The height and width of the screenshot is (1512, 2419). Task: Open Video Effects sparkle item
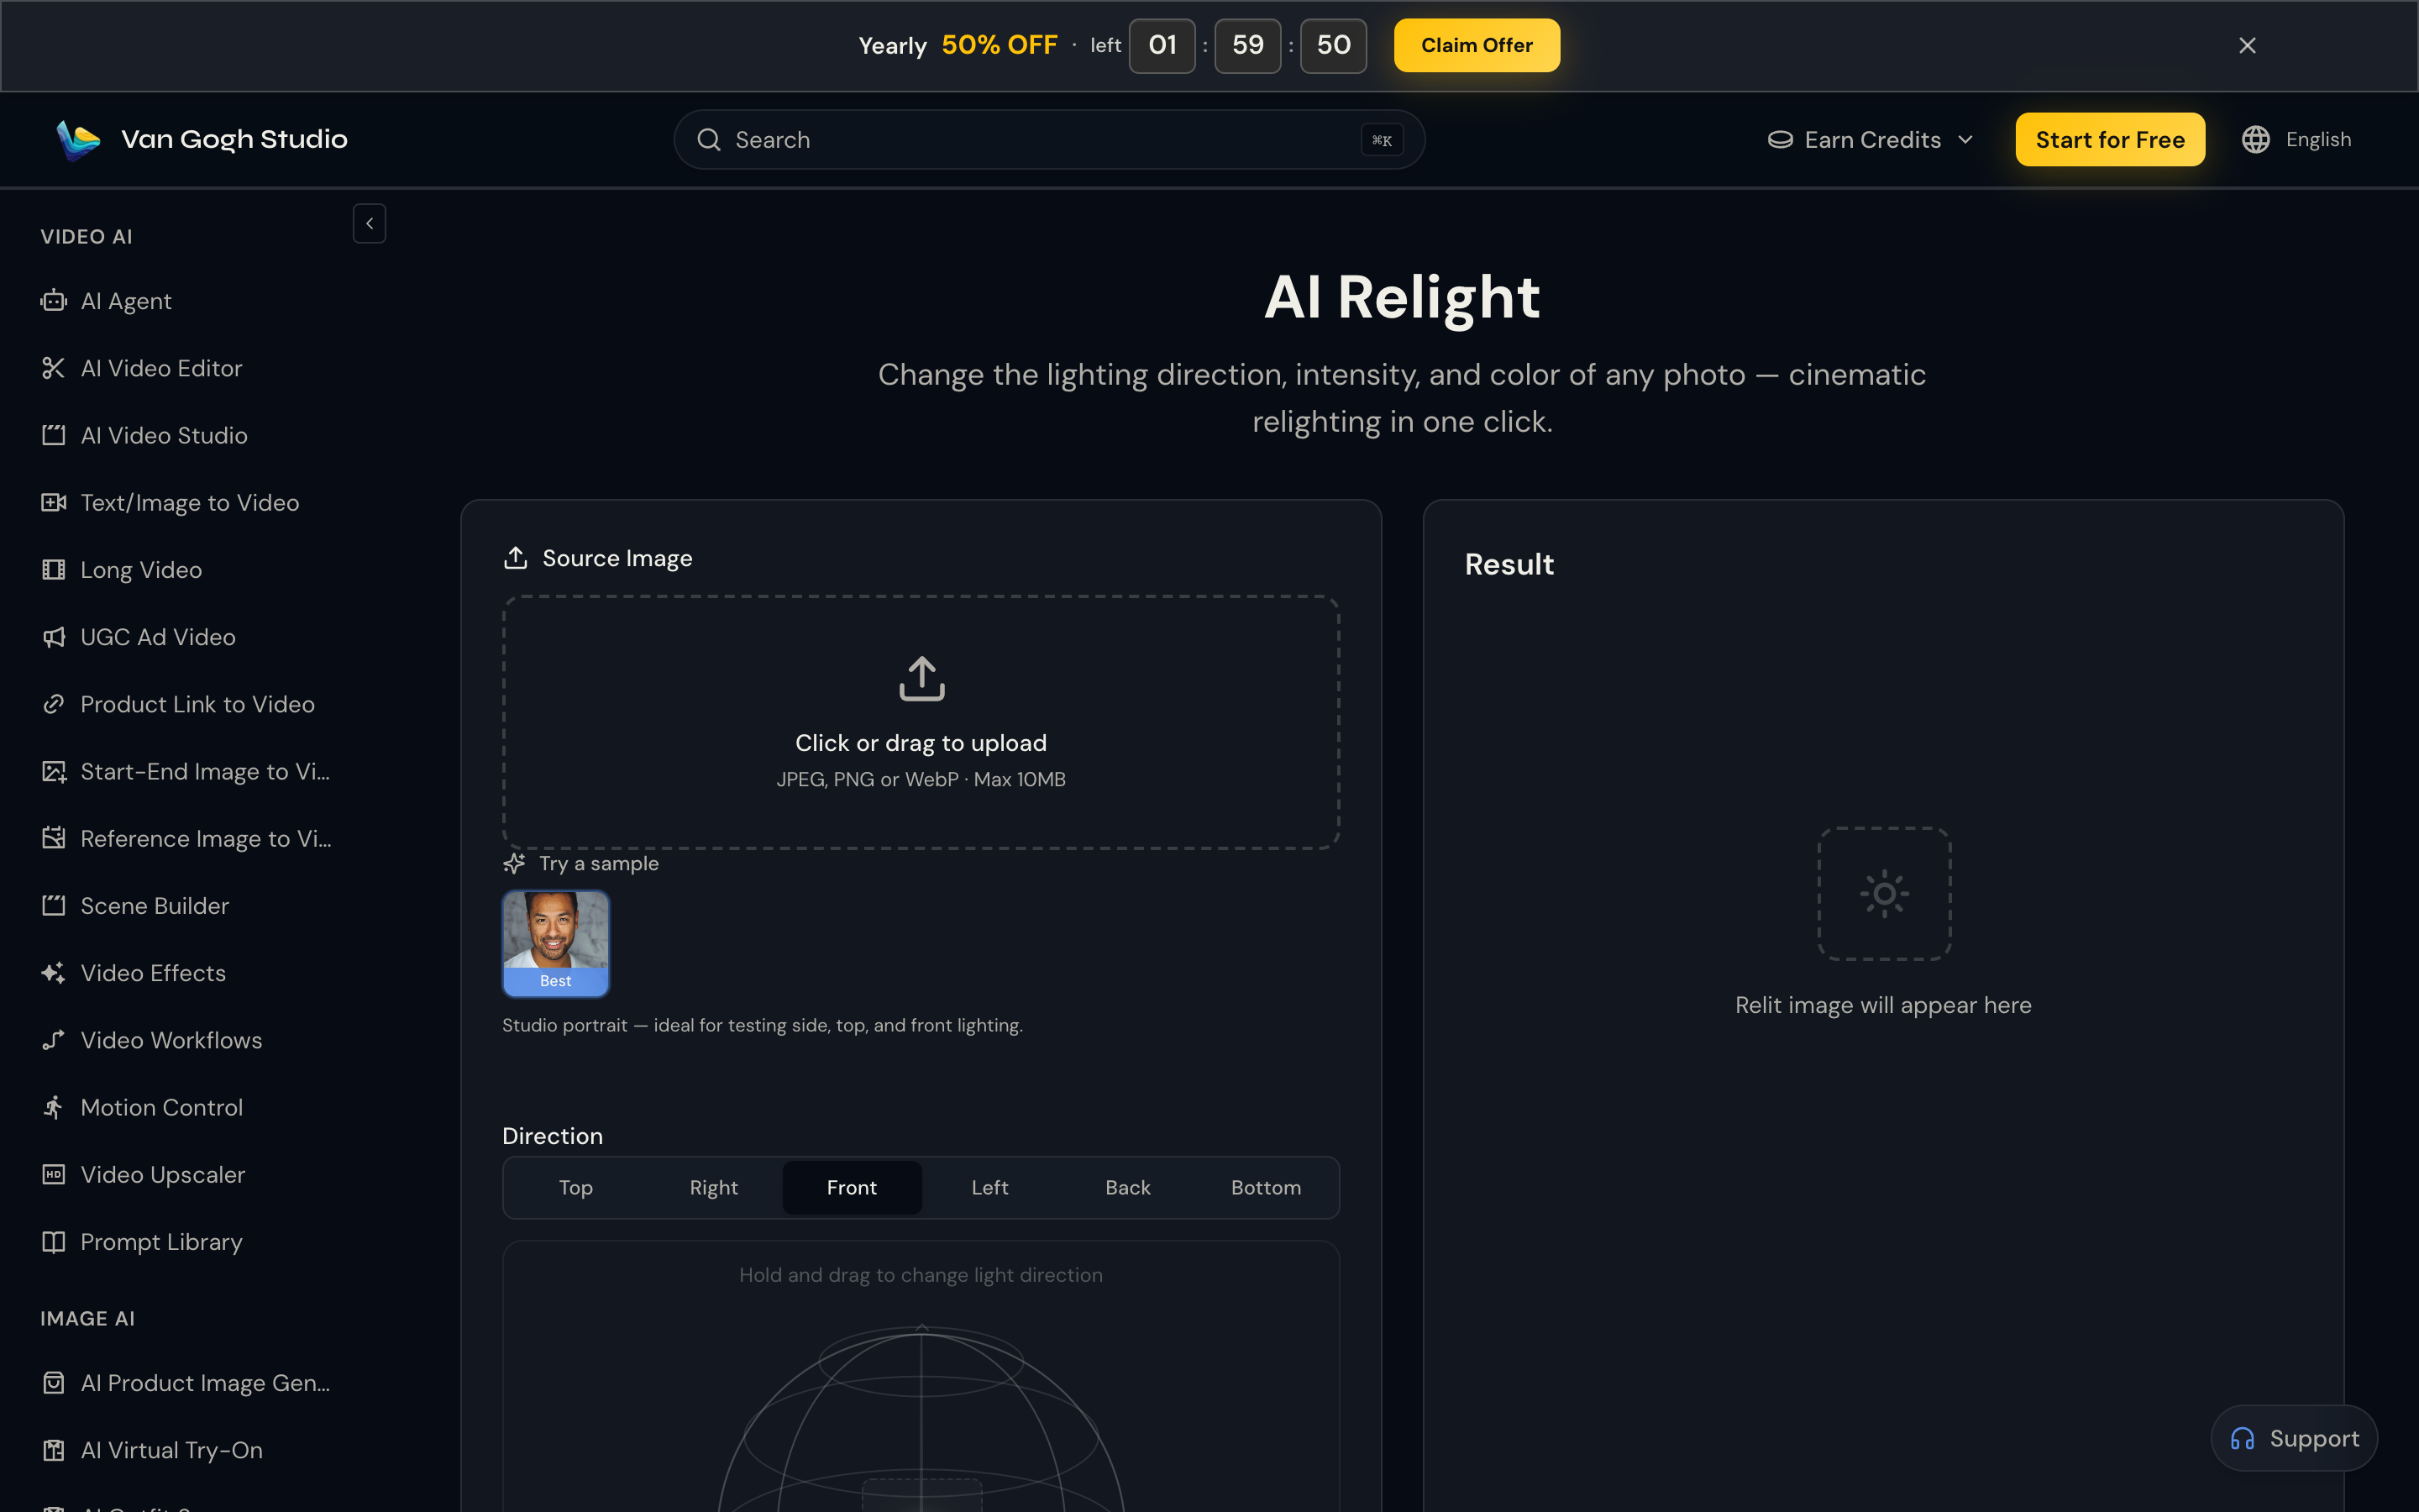(x=133, y=973)
